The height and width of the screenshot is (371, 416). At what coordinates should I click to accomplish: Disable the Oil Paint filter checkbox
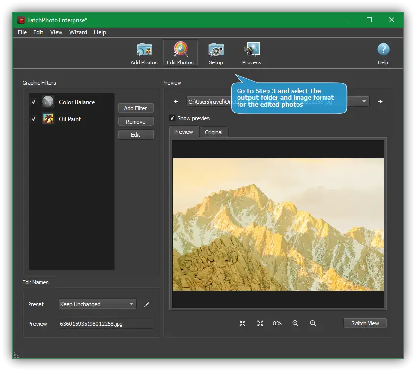pos(34,119)
